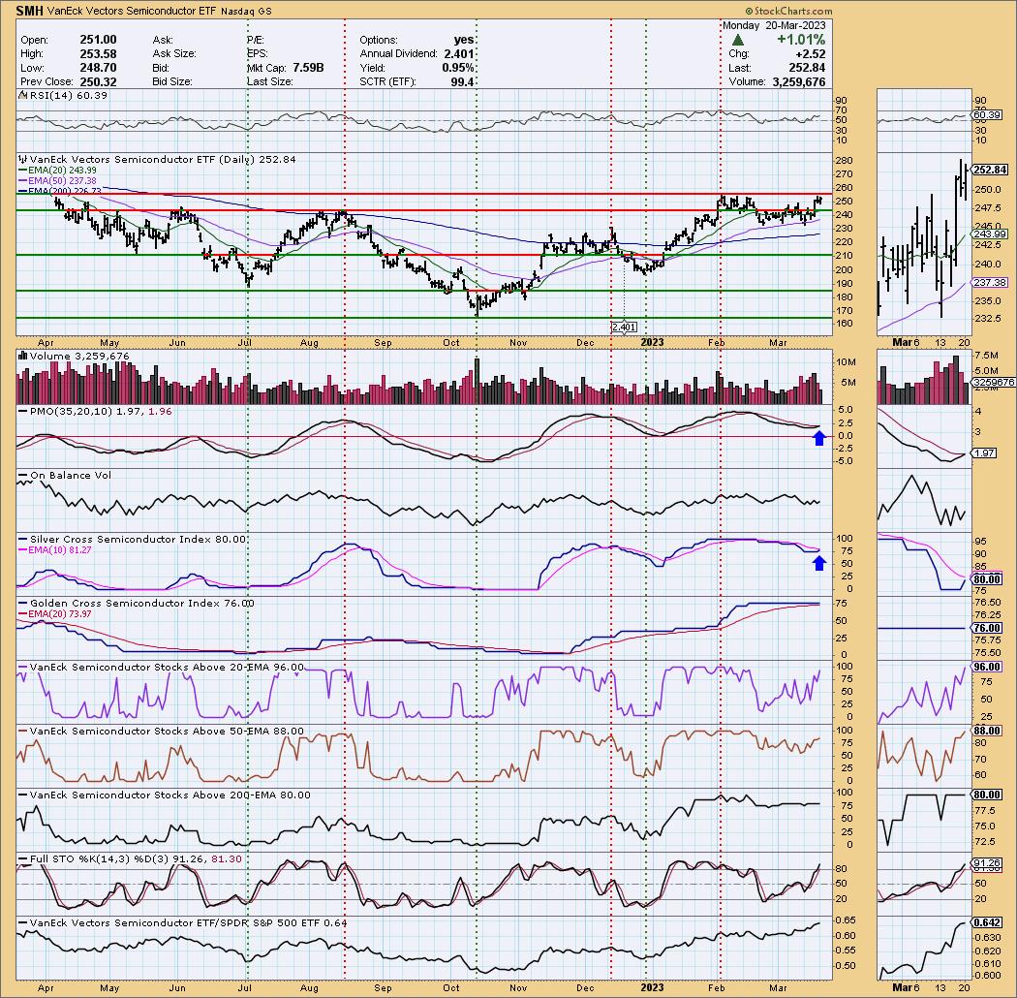Click the Yield value 0.95%

tap(458, 68)
